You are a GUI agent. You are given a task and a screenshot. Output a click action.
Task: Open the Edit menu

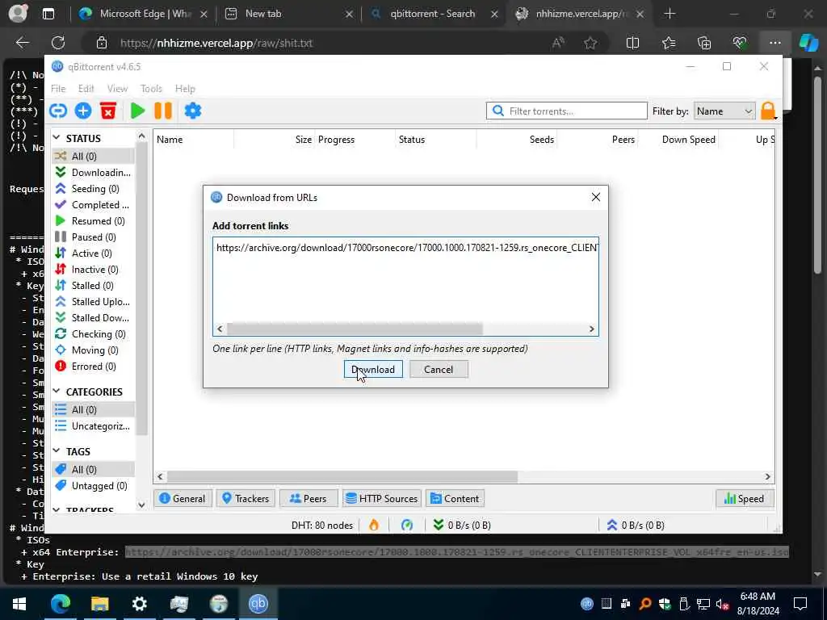(x=86, y=89)
